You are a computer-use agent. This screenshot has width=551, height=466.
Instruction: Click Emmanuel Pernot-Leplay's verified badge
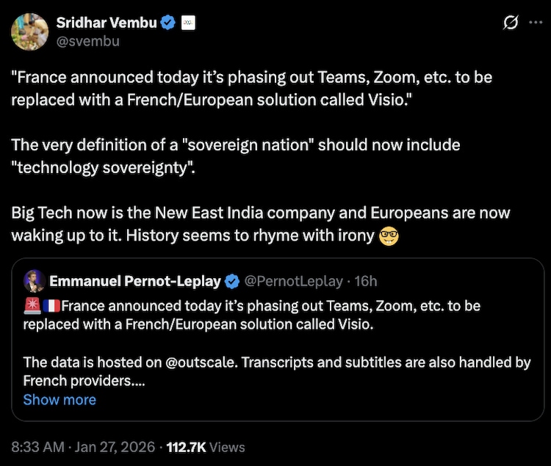click(232, 281)
